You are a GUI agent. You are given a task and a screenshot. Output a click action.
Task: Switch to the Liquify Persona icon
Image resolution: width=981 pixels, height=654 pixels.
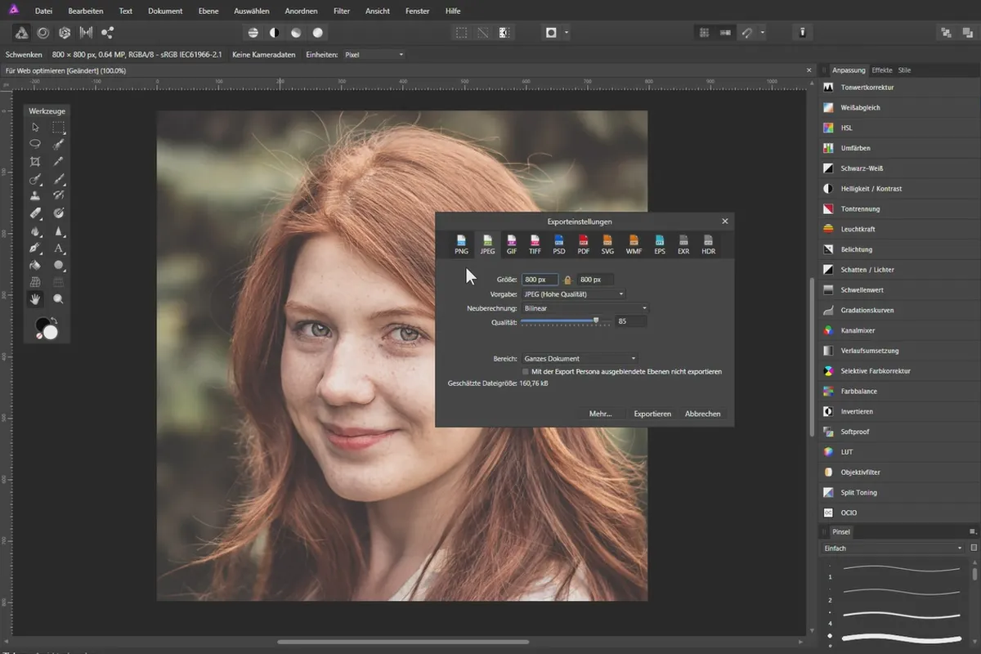[x=43, y=33]
